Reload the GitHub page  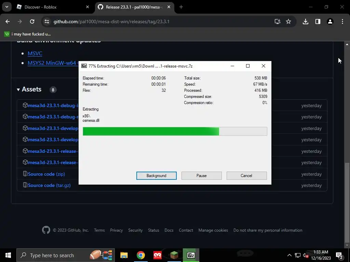tap(32, 21)
